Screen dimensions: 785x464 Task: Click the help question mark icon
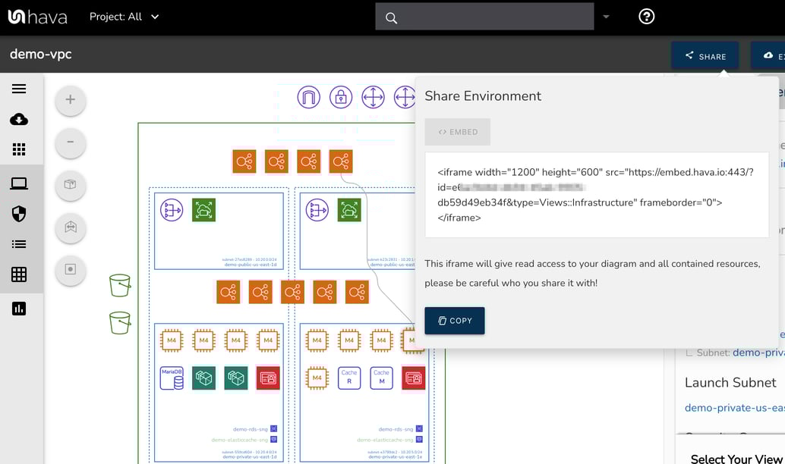point(646,17)
